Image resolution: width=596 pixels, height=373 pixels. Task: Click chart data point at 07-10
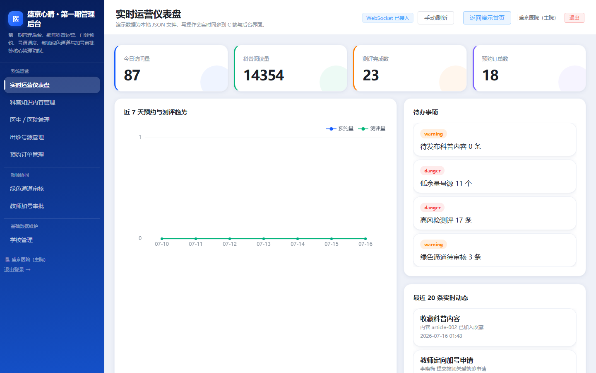[x=162, y=239]
